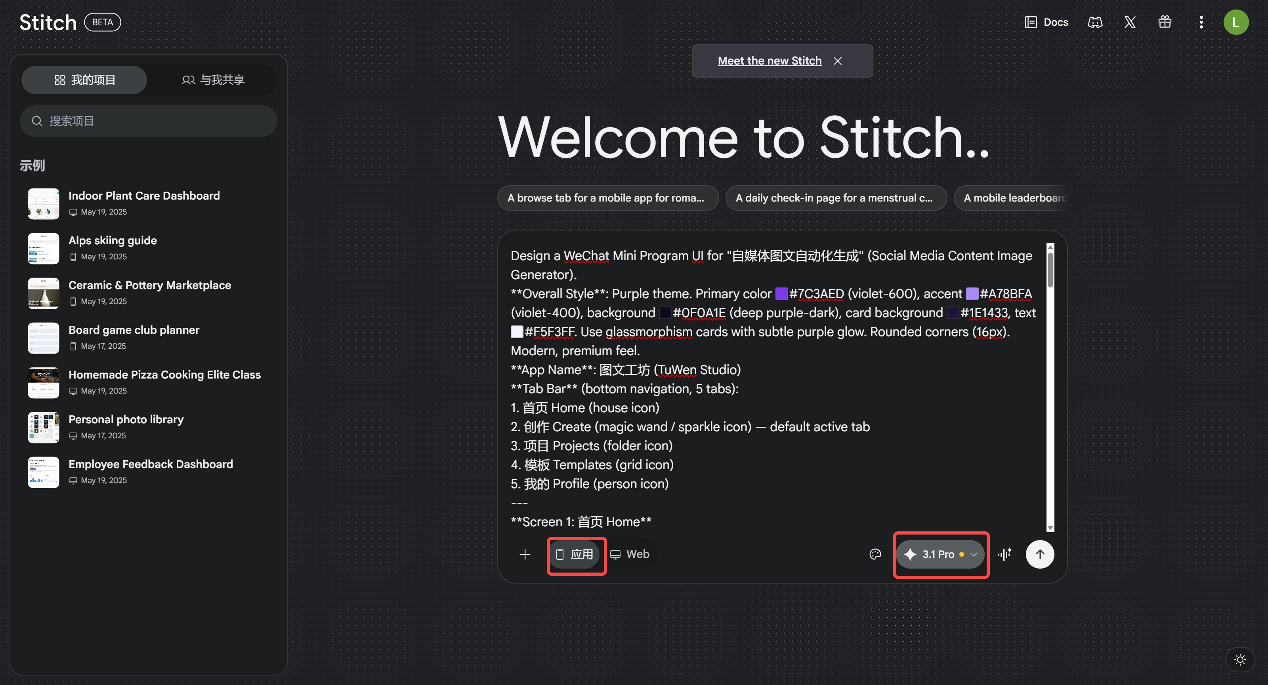The height and width of the screenshot is (685, 1268).
Task: Click into the prompt text area
Action: point(777,388)
